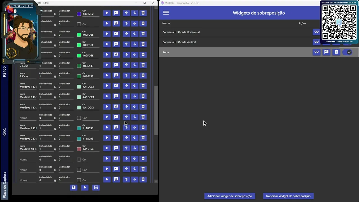Move the #A15354 row down

tap(135, 148)
